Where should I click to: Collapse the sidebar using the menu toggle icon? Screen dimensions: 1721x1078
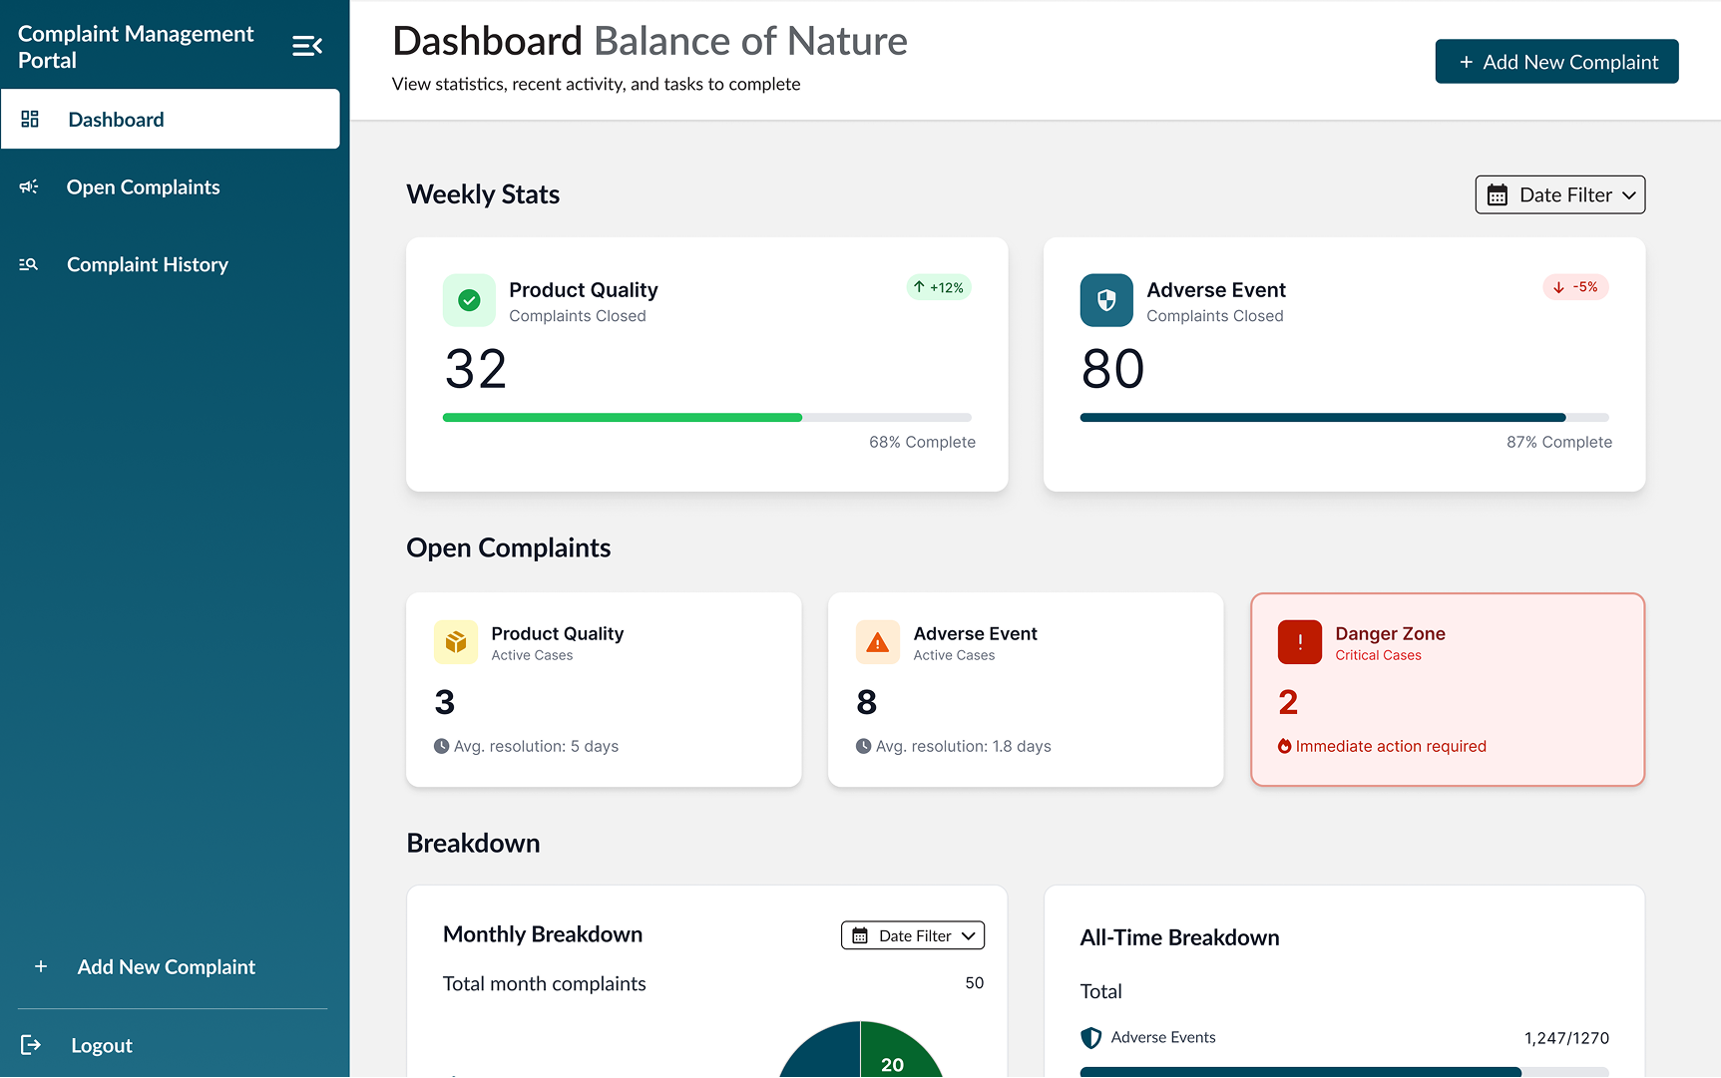(x=306, y=46)
